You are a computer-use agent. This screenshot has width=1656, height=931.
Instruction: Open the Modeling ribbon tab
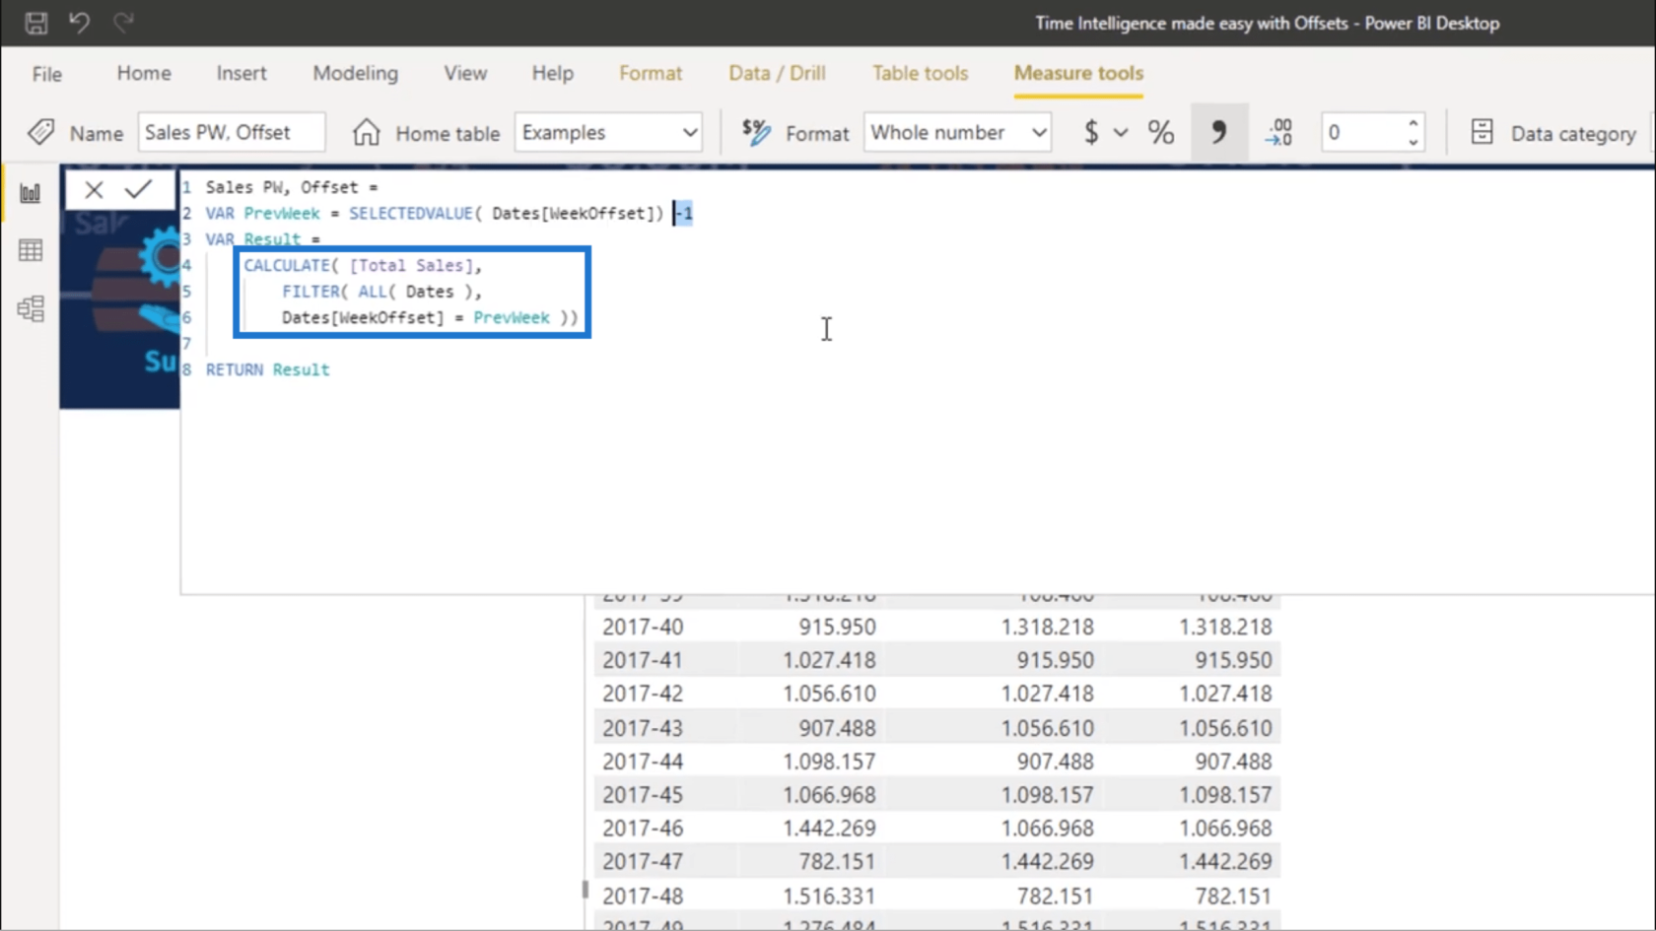(x=356, y=73)
